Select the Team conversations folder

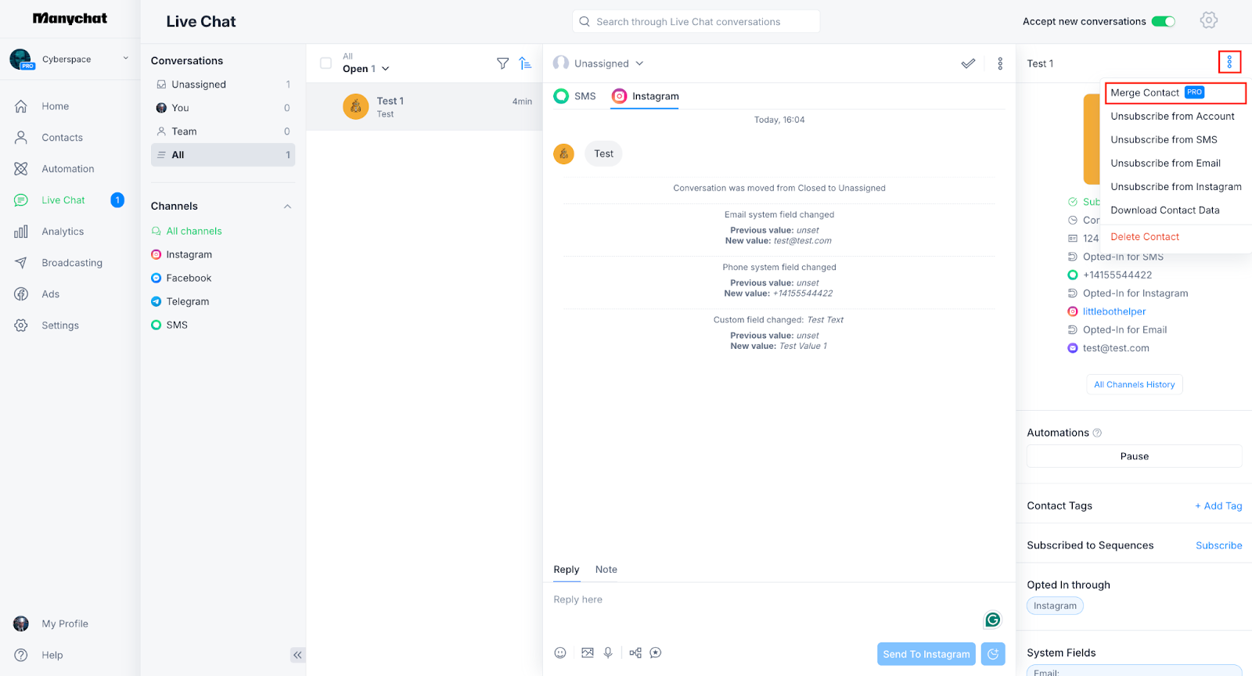point(223,131)
